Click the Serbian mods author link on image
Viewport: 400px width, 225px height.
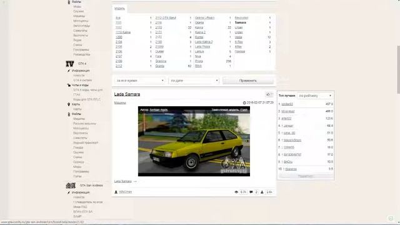coord(158,110)
